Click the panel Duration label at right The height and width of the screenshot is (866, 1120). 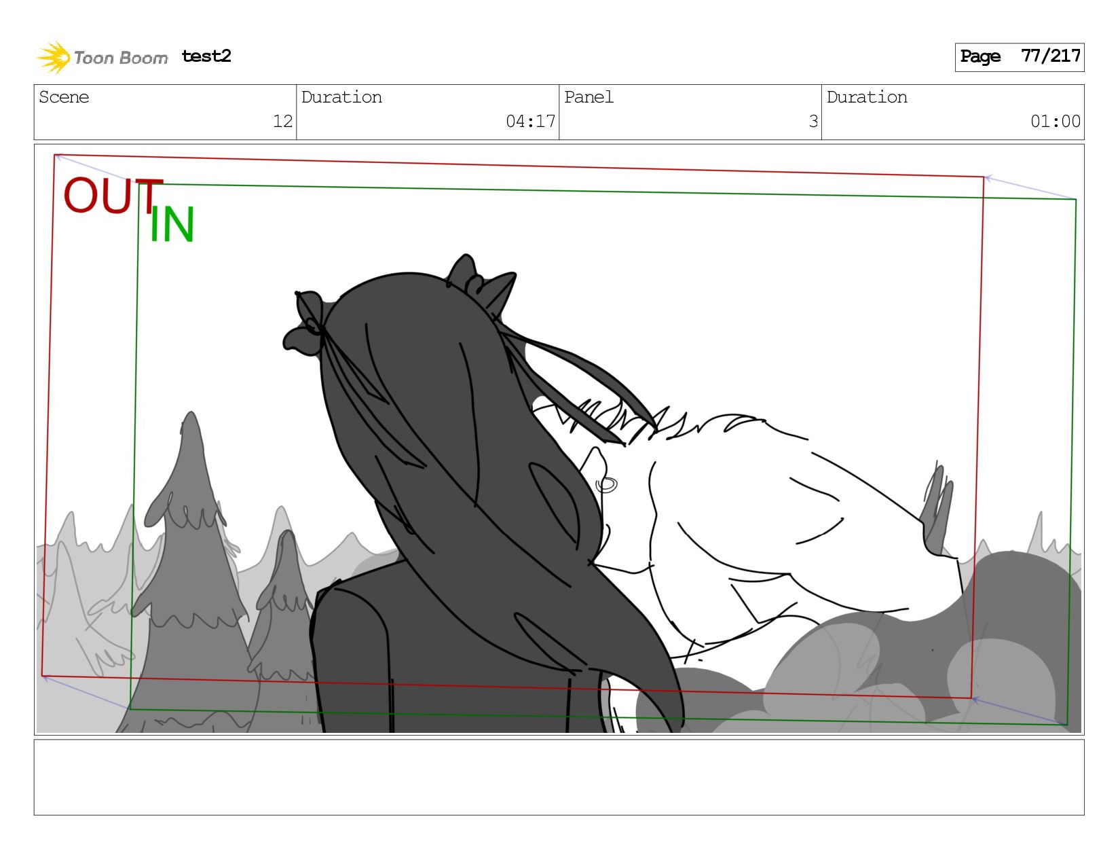click(867, 97)
